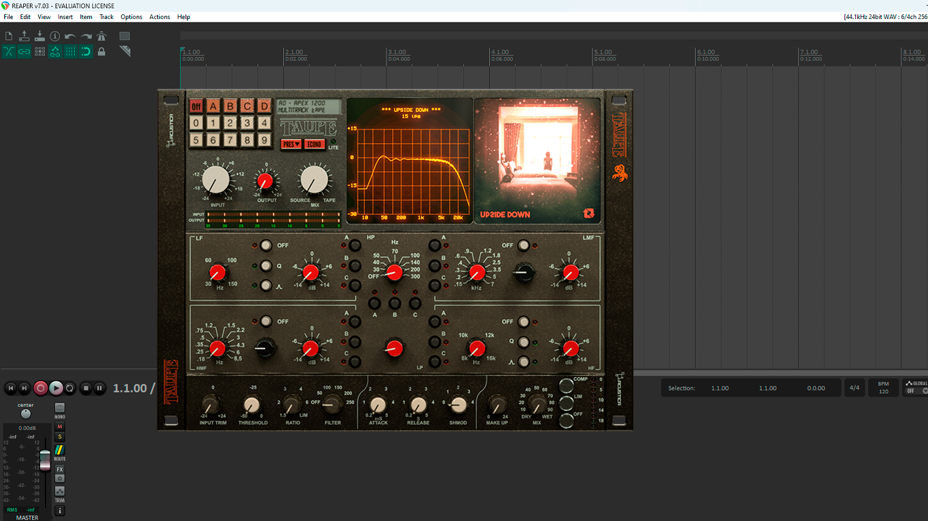Toggle item grouping chain-link icon
Screen dimensions: 928x521
24,52
